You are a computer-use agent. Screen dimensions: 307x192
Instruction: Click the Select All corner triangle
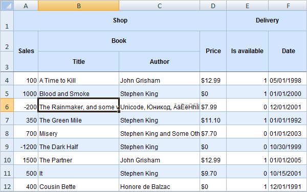click(7, 6)
